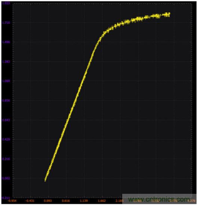Click the -0.954 x-axis label

click(x=12, y=201)
